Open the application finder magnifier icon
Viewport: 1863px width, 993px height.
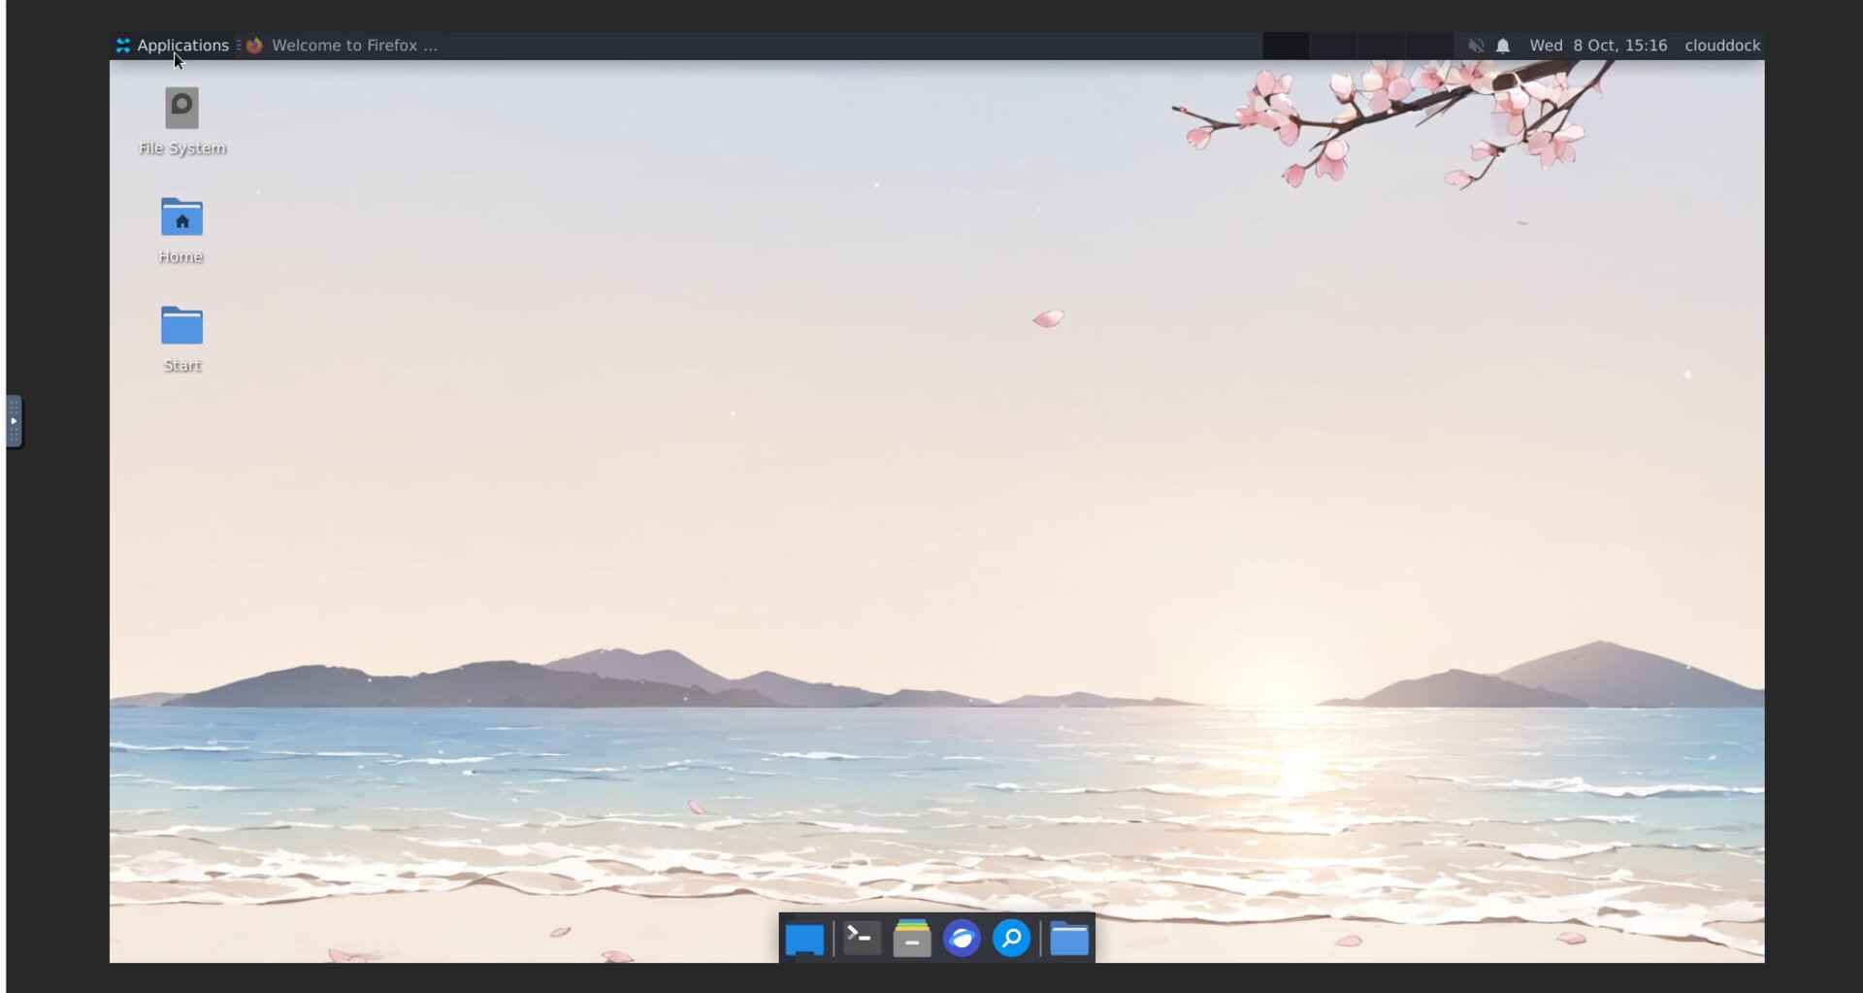click(x=1011, y=939)
